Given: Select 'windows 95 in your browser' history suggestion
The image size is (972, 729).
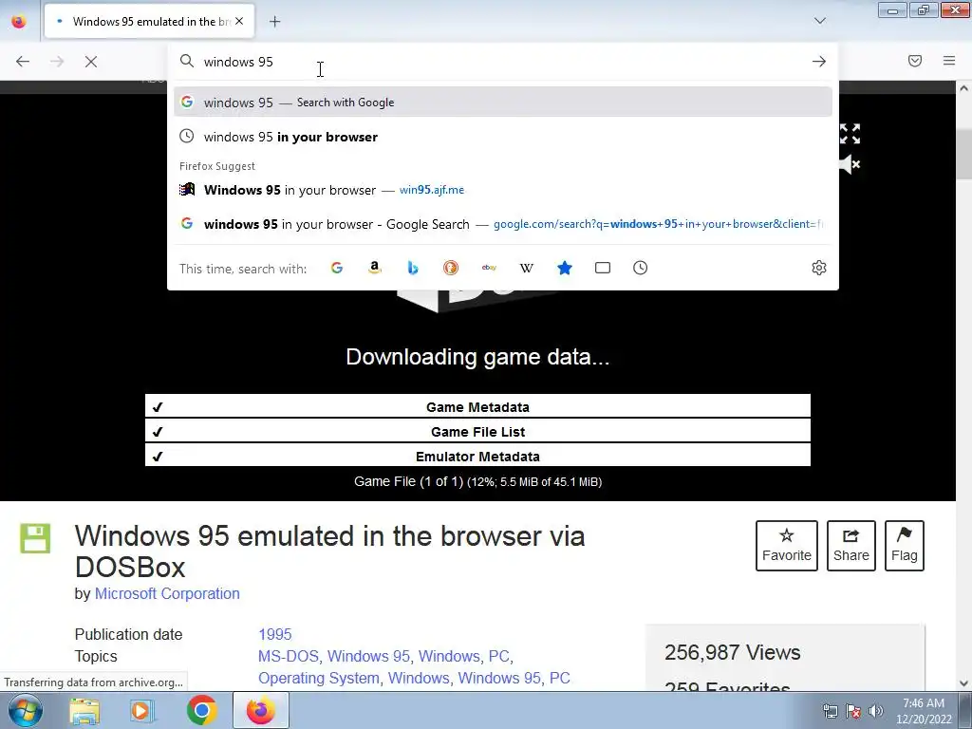Looking at the screenshot, I should pyautogui.click(x=503, y=137).
